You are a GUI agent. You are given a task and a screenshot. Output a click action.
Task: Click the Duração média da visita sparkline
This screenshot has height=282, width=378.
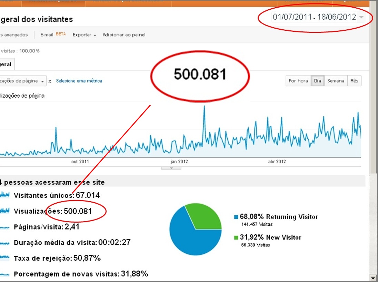[5, 243]
